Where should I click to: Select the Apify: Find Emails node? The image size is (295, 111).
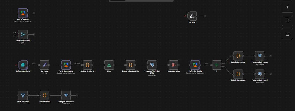click(195, 65)
